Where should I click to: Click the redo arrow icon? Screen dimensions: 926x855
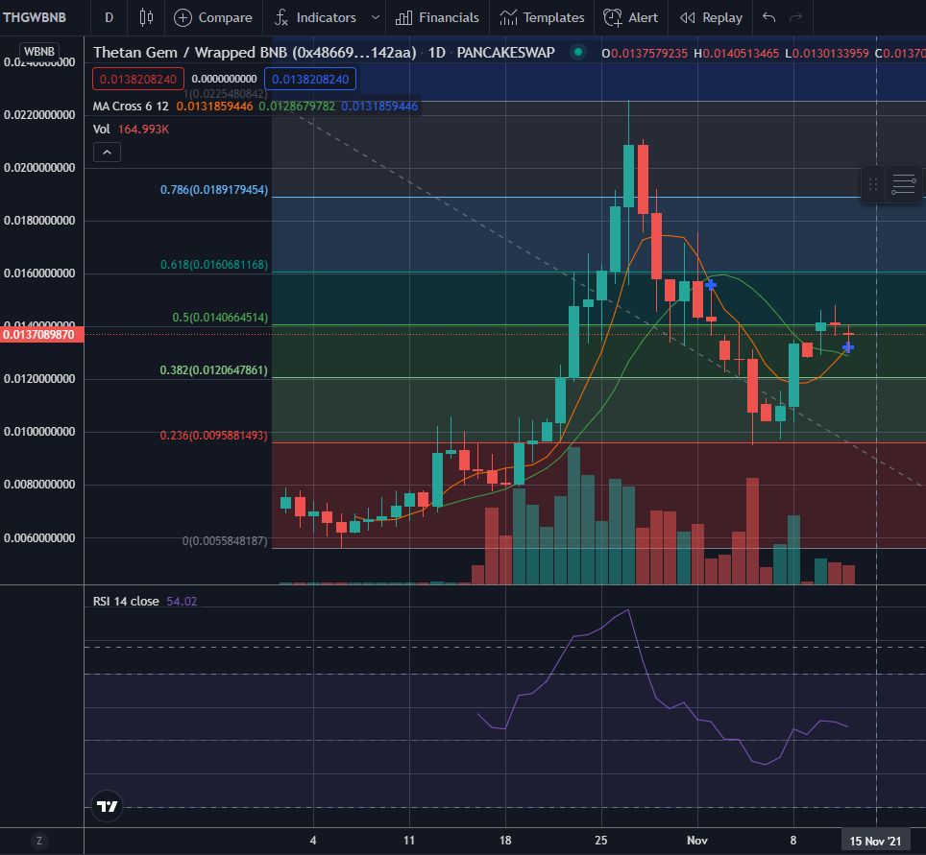click(796, 17)
